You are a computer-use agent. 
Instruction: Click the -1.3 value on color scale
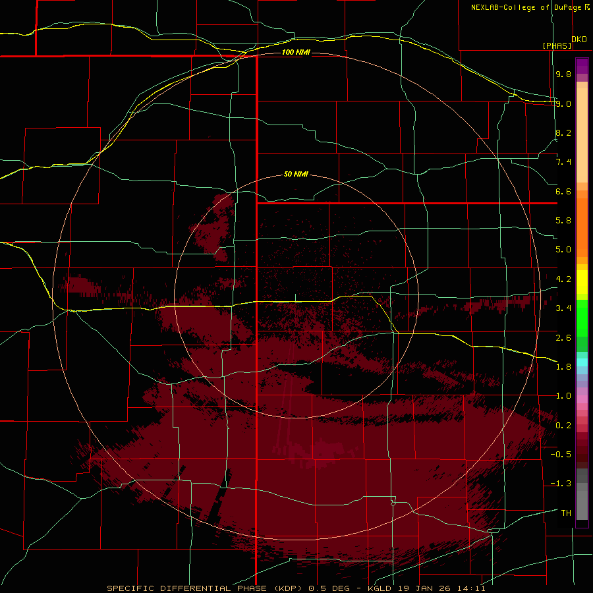(561, 484)
